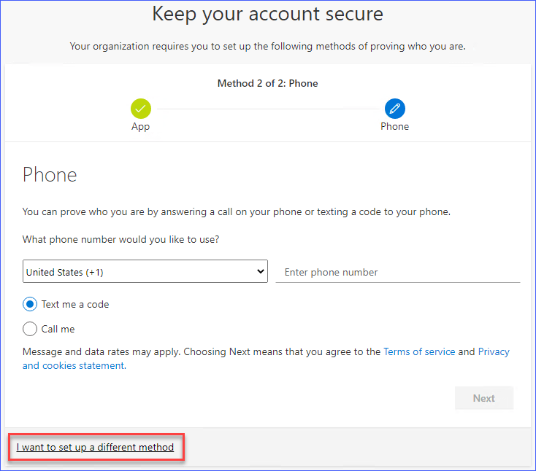Select the "Text me a code" radio button
This screenshot has height=471, width=536.
pos(30,304)
